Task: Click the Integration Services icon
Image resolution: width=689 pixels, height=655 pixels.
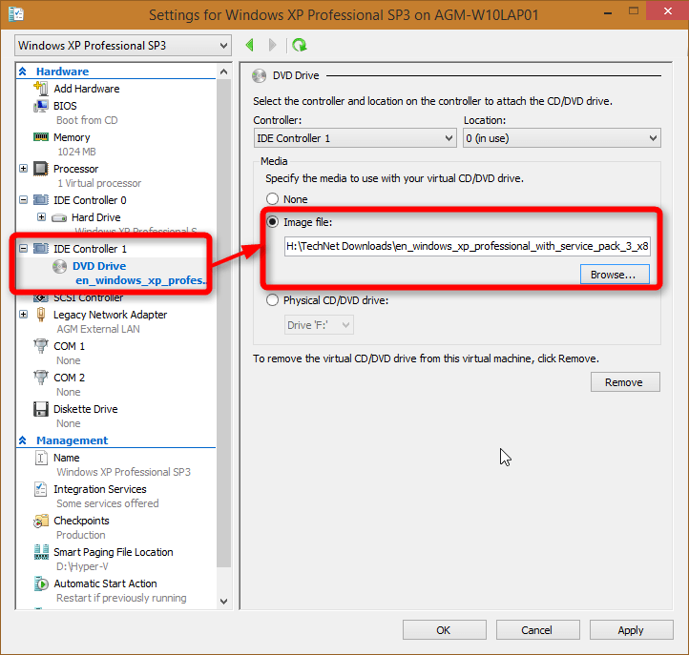Action: pyautogui.click(x=41, y=489)
